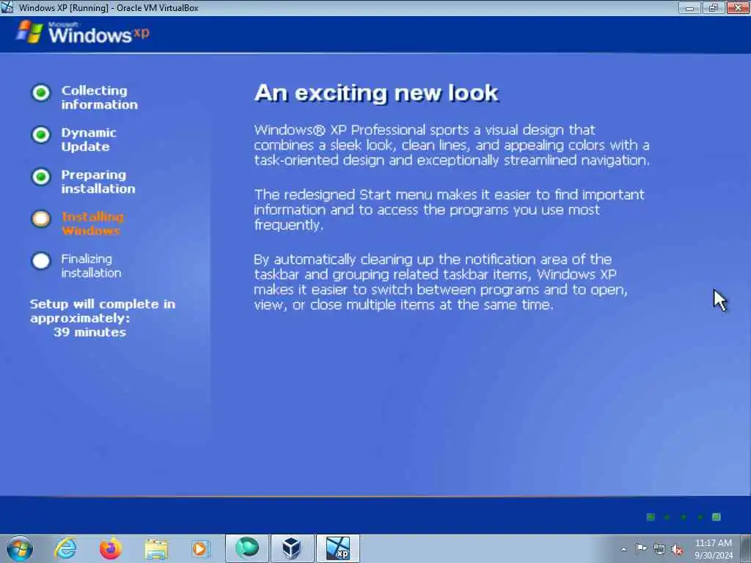Open VirtualBox Manager cube icon in taskbar
Image resolution: width=751 pixels, height=563 pixels.
(x=292, y=548)
